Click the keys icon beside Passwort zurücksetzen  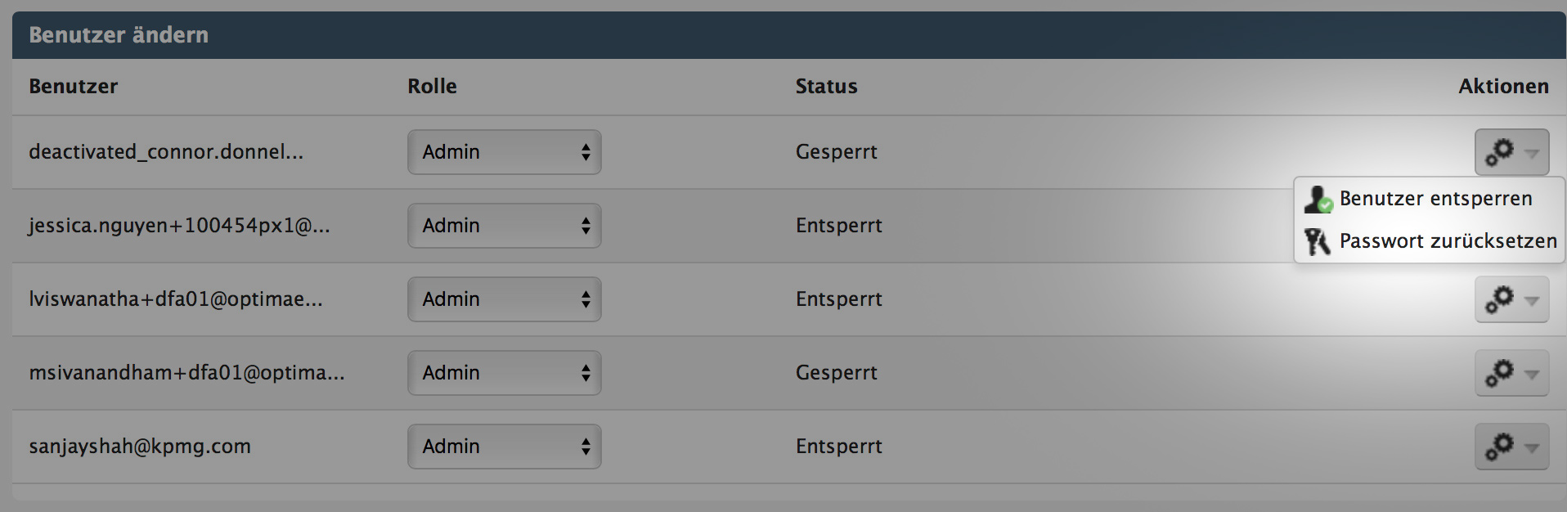pyautogui.click(x=1317, y=241)
